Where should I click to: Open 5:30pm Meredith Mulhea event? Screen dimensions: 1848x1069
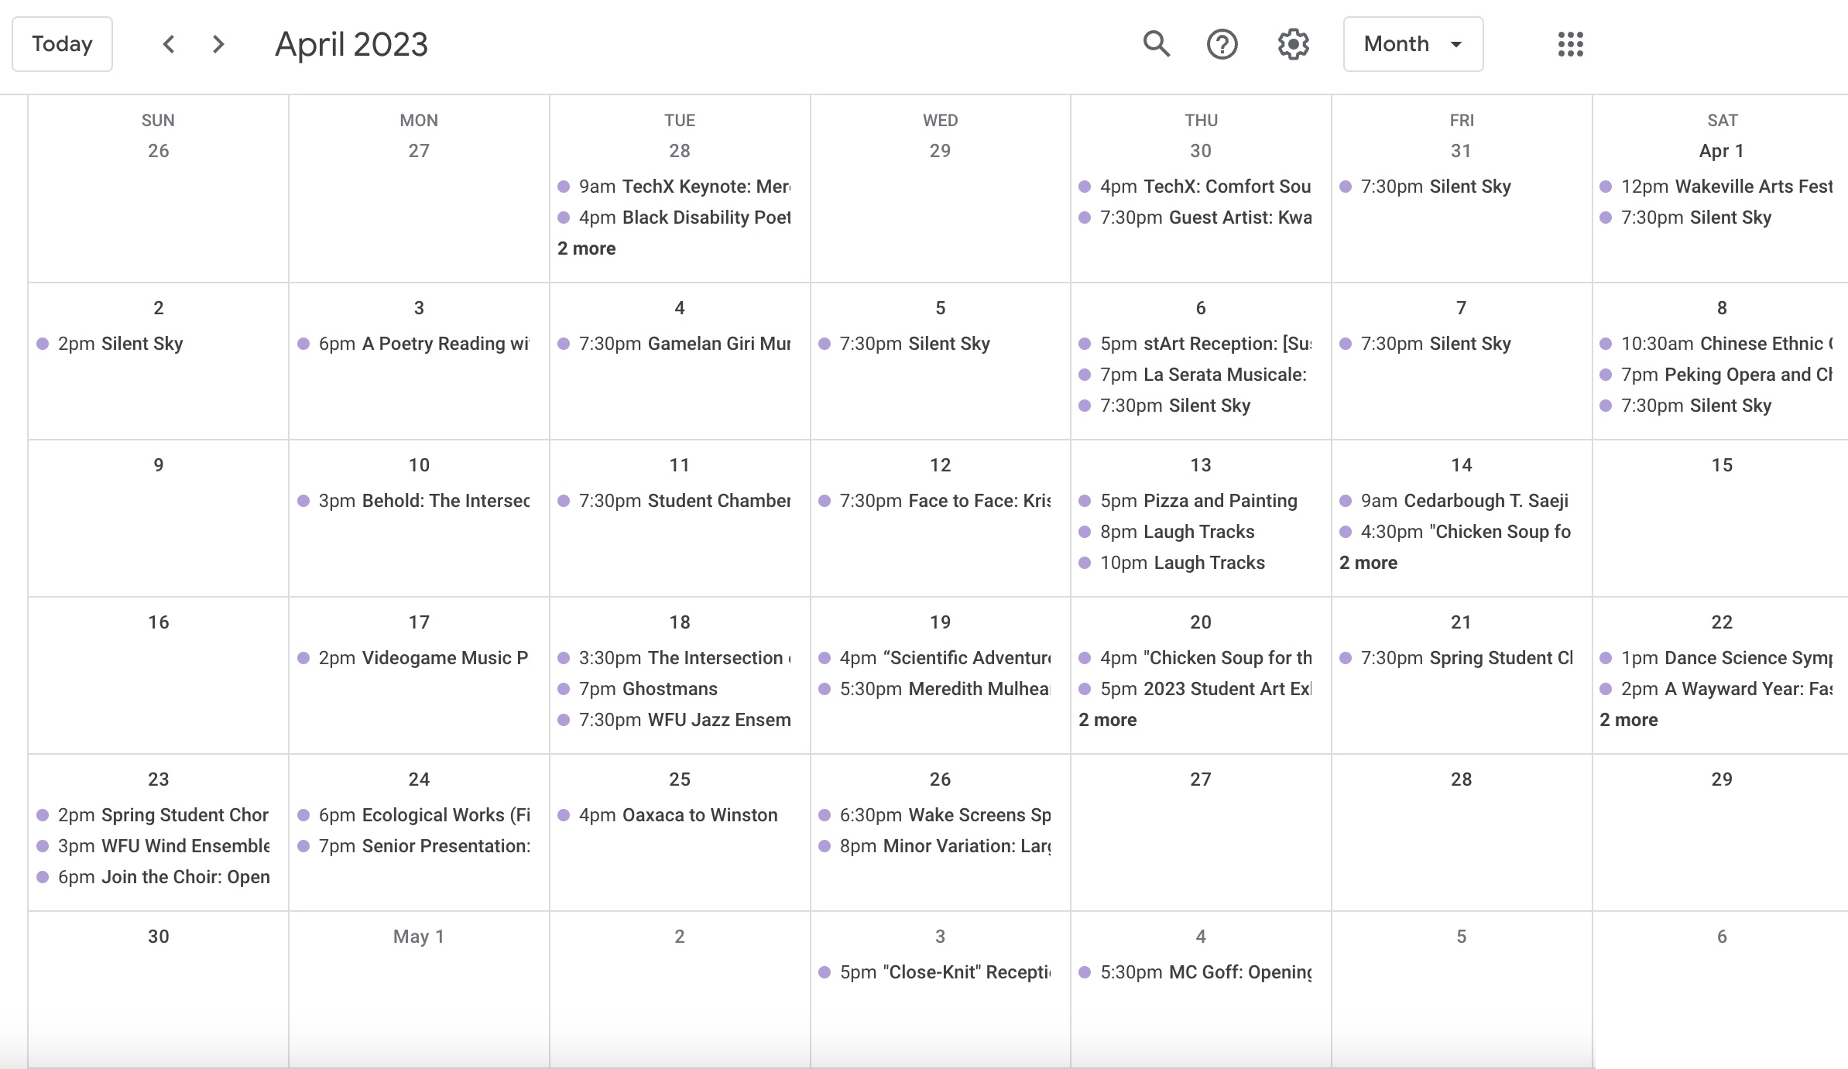935,689
